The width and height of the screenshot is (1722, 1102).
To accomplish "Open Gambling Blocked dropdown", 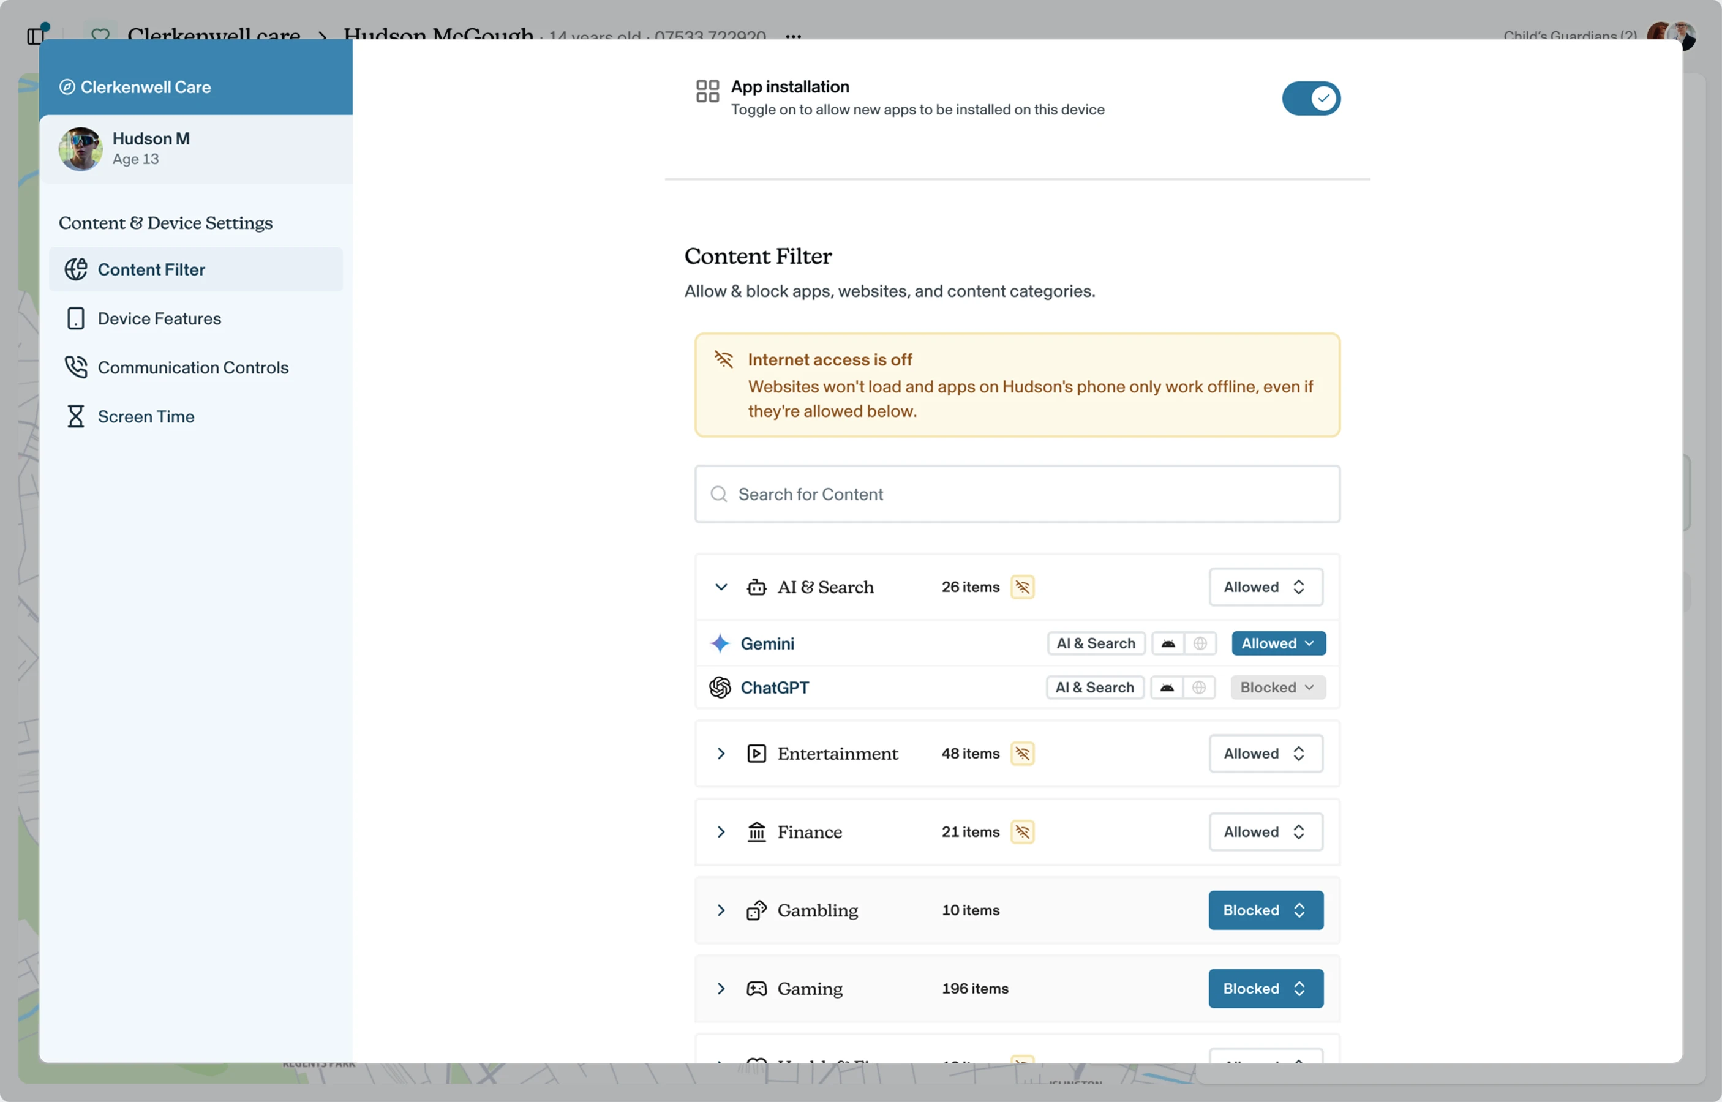I will pos(1265,910).
